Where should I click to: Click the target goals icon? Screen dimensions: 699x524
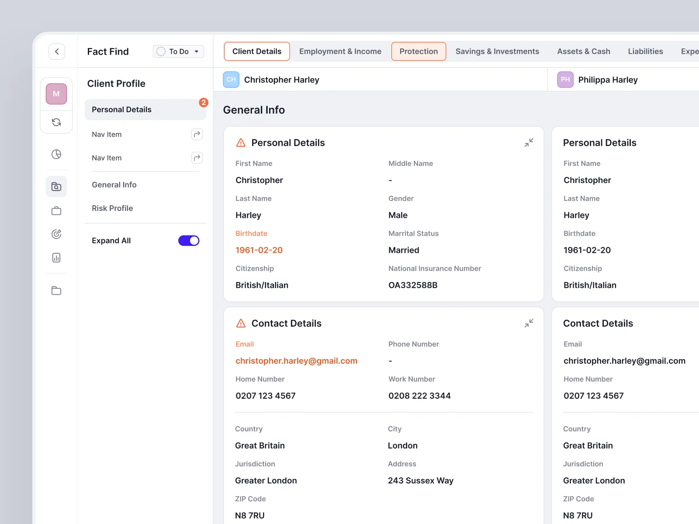click(56, 234)
